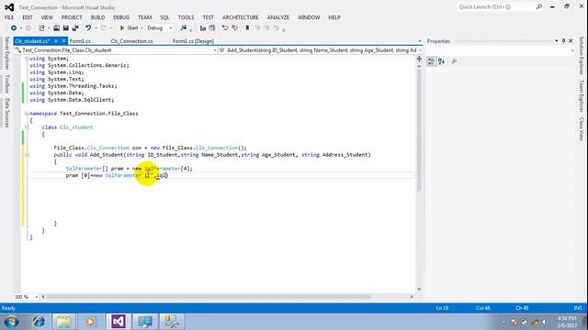588x330 pixels.
Task: Start debugging with the green Start button
Action: (129, 28)
